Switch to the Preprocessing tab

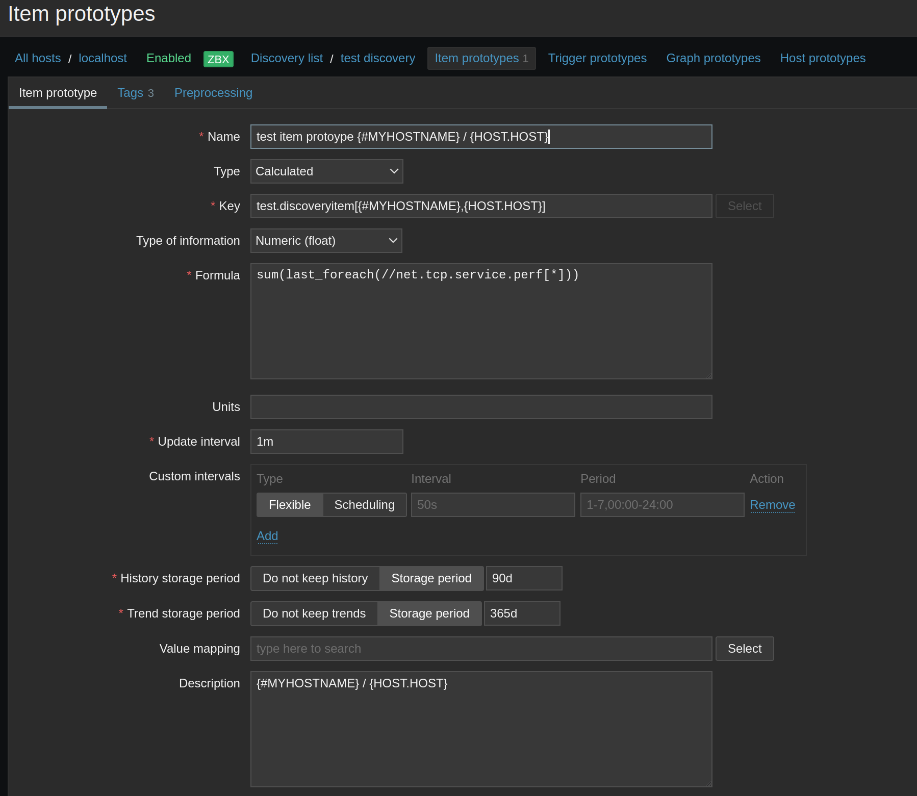coord(213,93)
